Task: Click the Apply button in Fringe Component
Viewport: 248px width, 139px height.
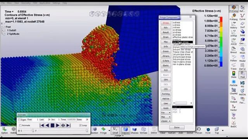Action: [165, 108]
